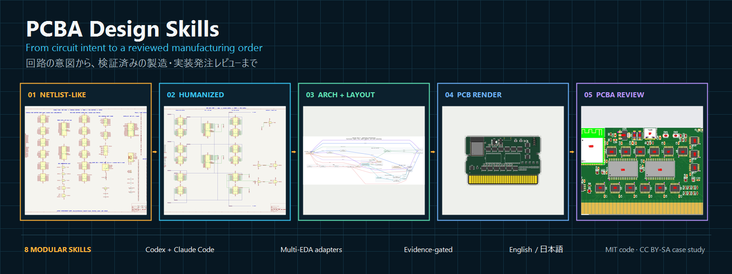Click the 'PCBA Design Skills' title
Image resolution: width=732 pixels, height=274 pixels.
point(123,29)
